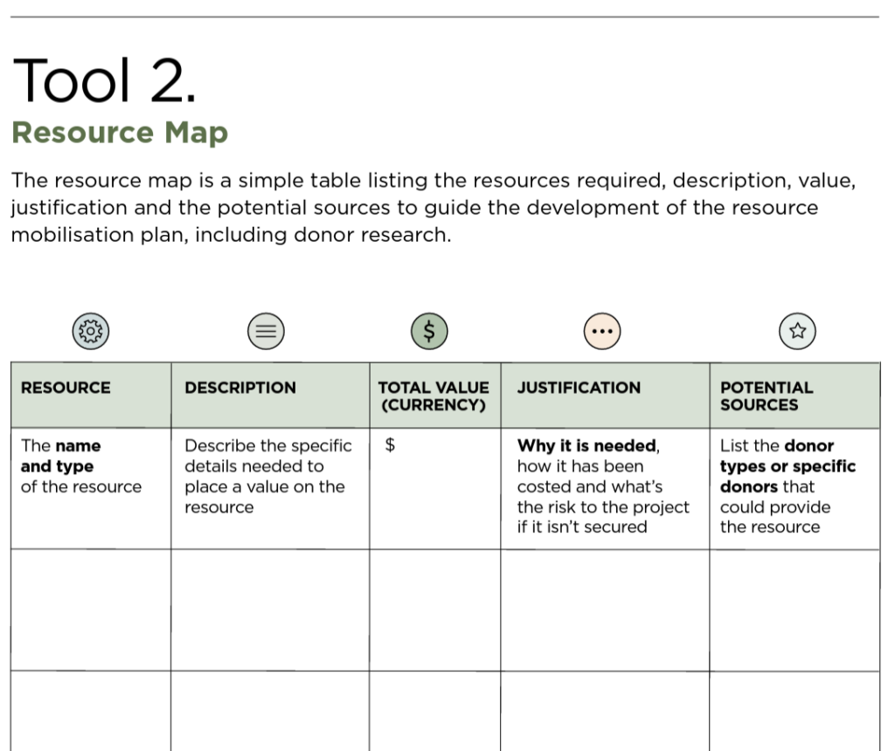Image resolution: width=895 pixels, height=751 pixels.
Task: Click the JUSTIFICATION column header
Action: point(579,388)
